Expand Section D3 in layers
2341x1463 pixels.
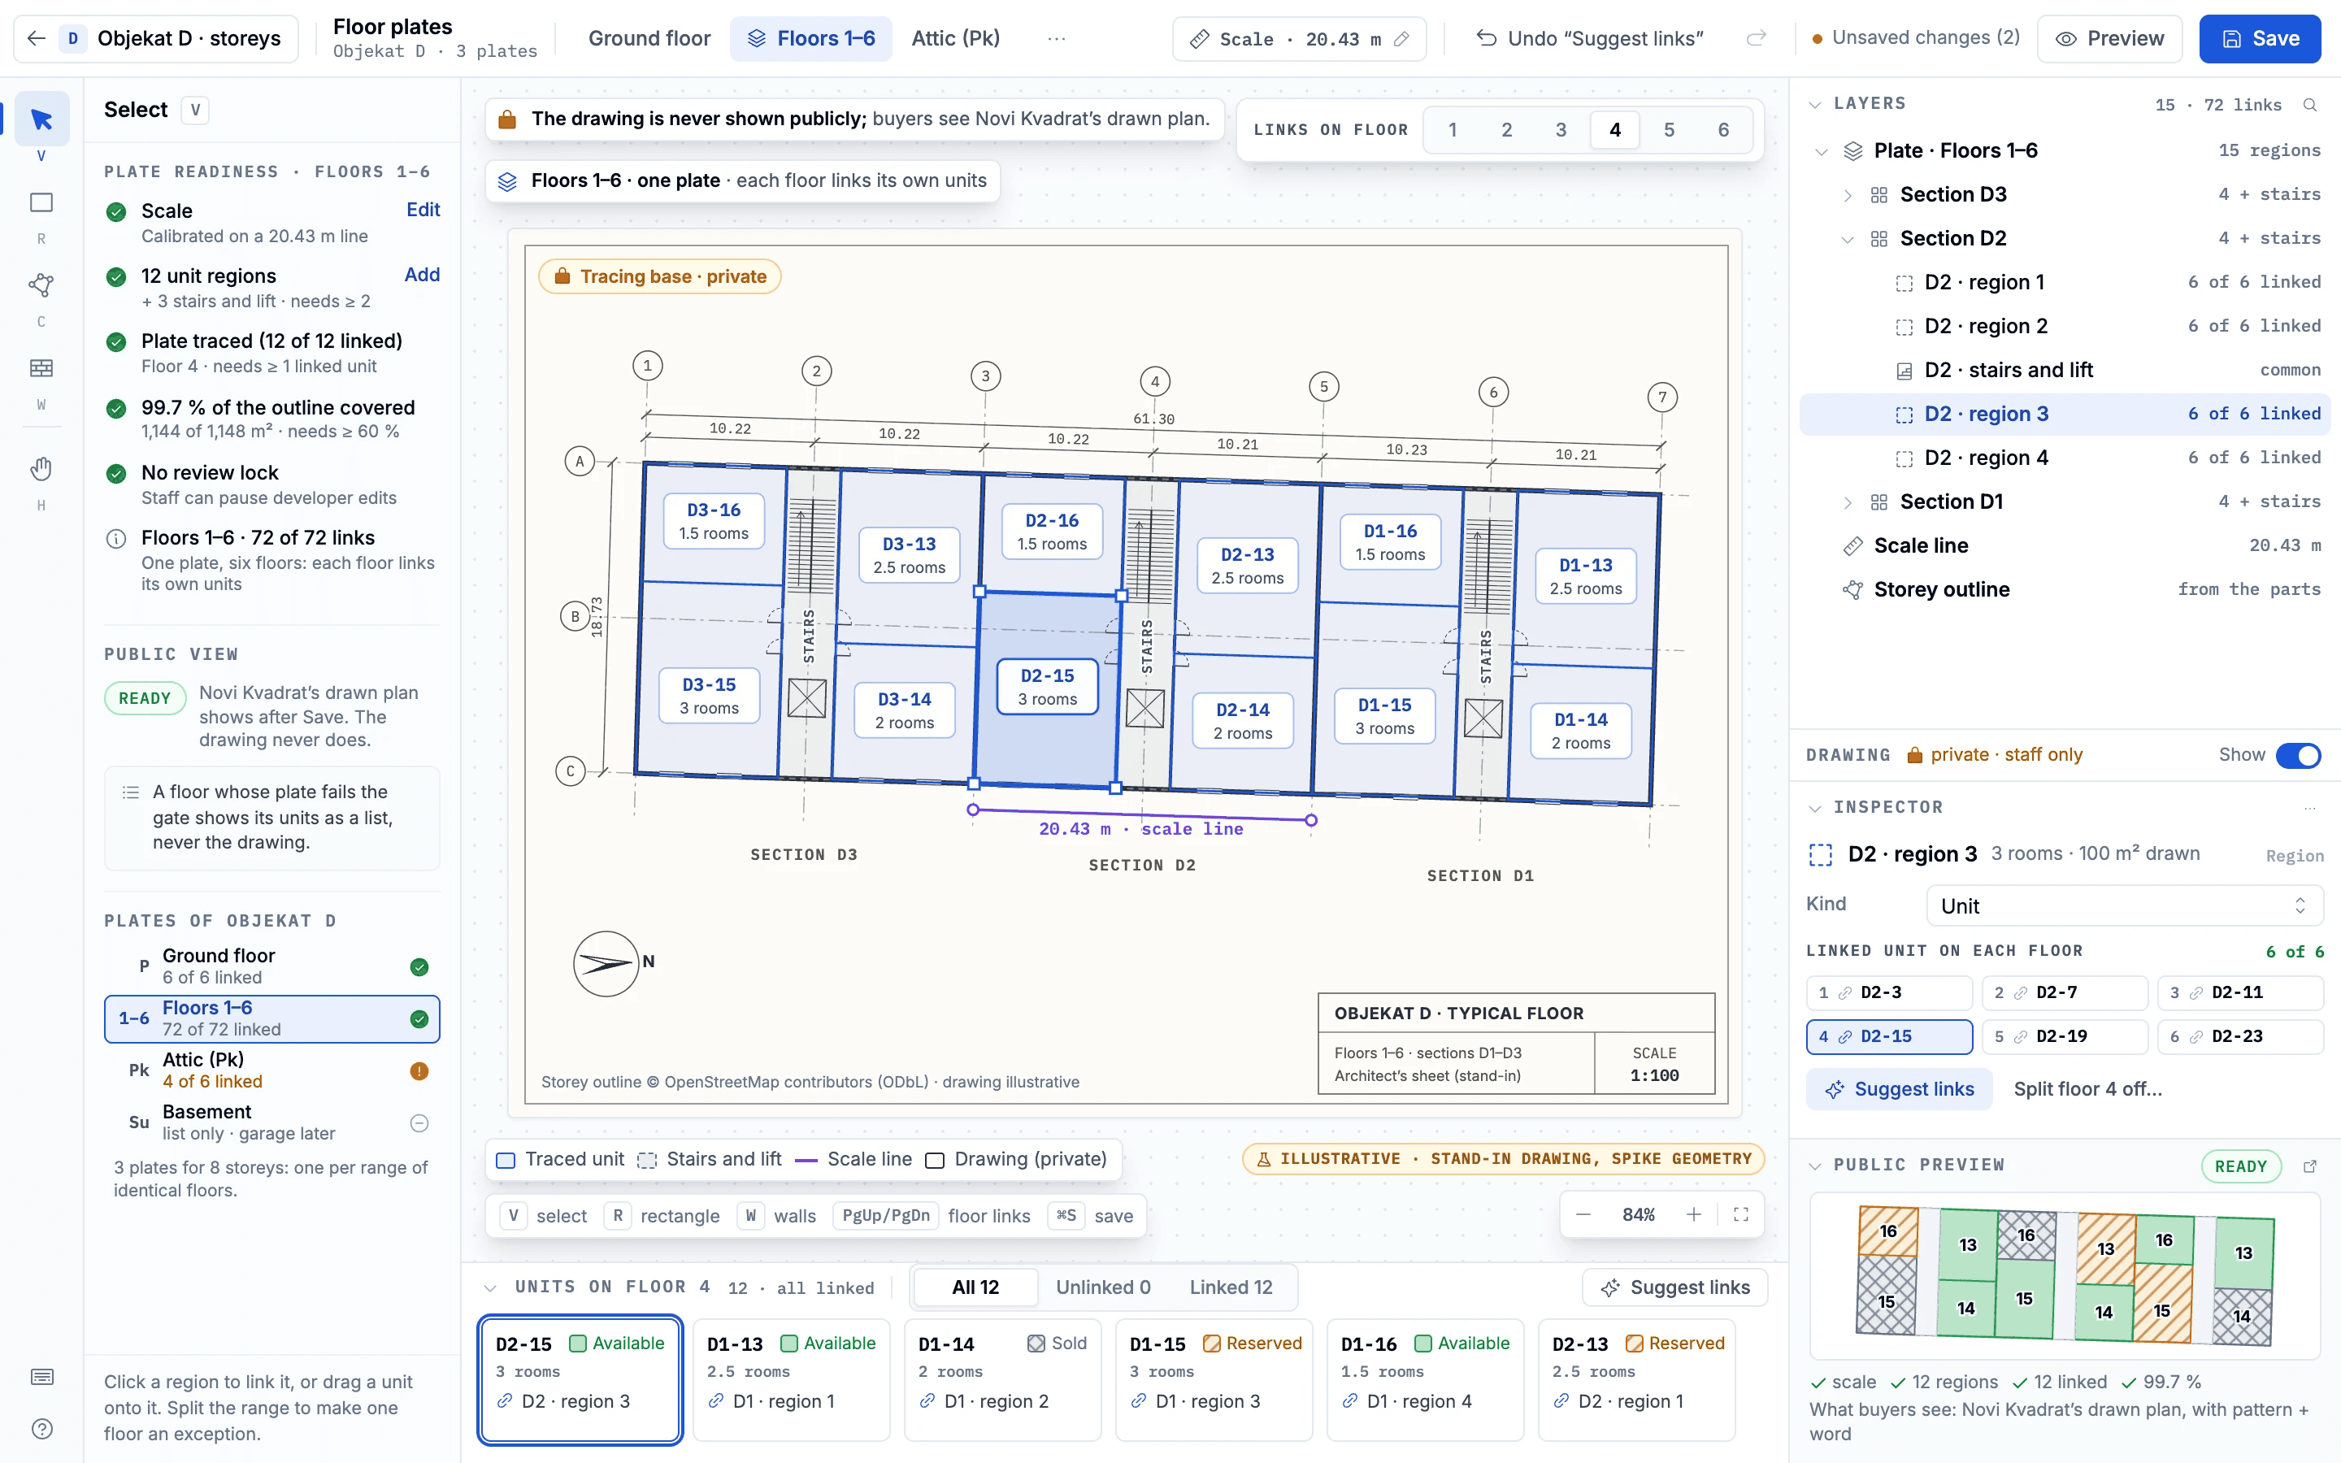coord(1848,195)
